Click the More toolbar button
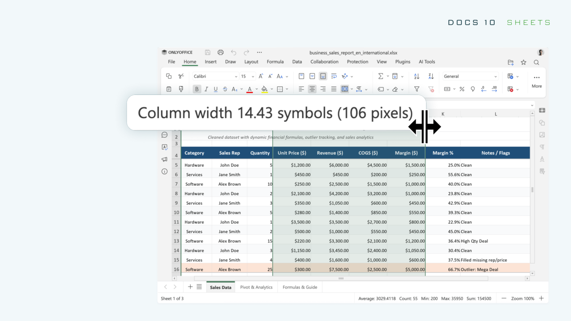This screenshot has width=571, height=321. coord(537,81)
